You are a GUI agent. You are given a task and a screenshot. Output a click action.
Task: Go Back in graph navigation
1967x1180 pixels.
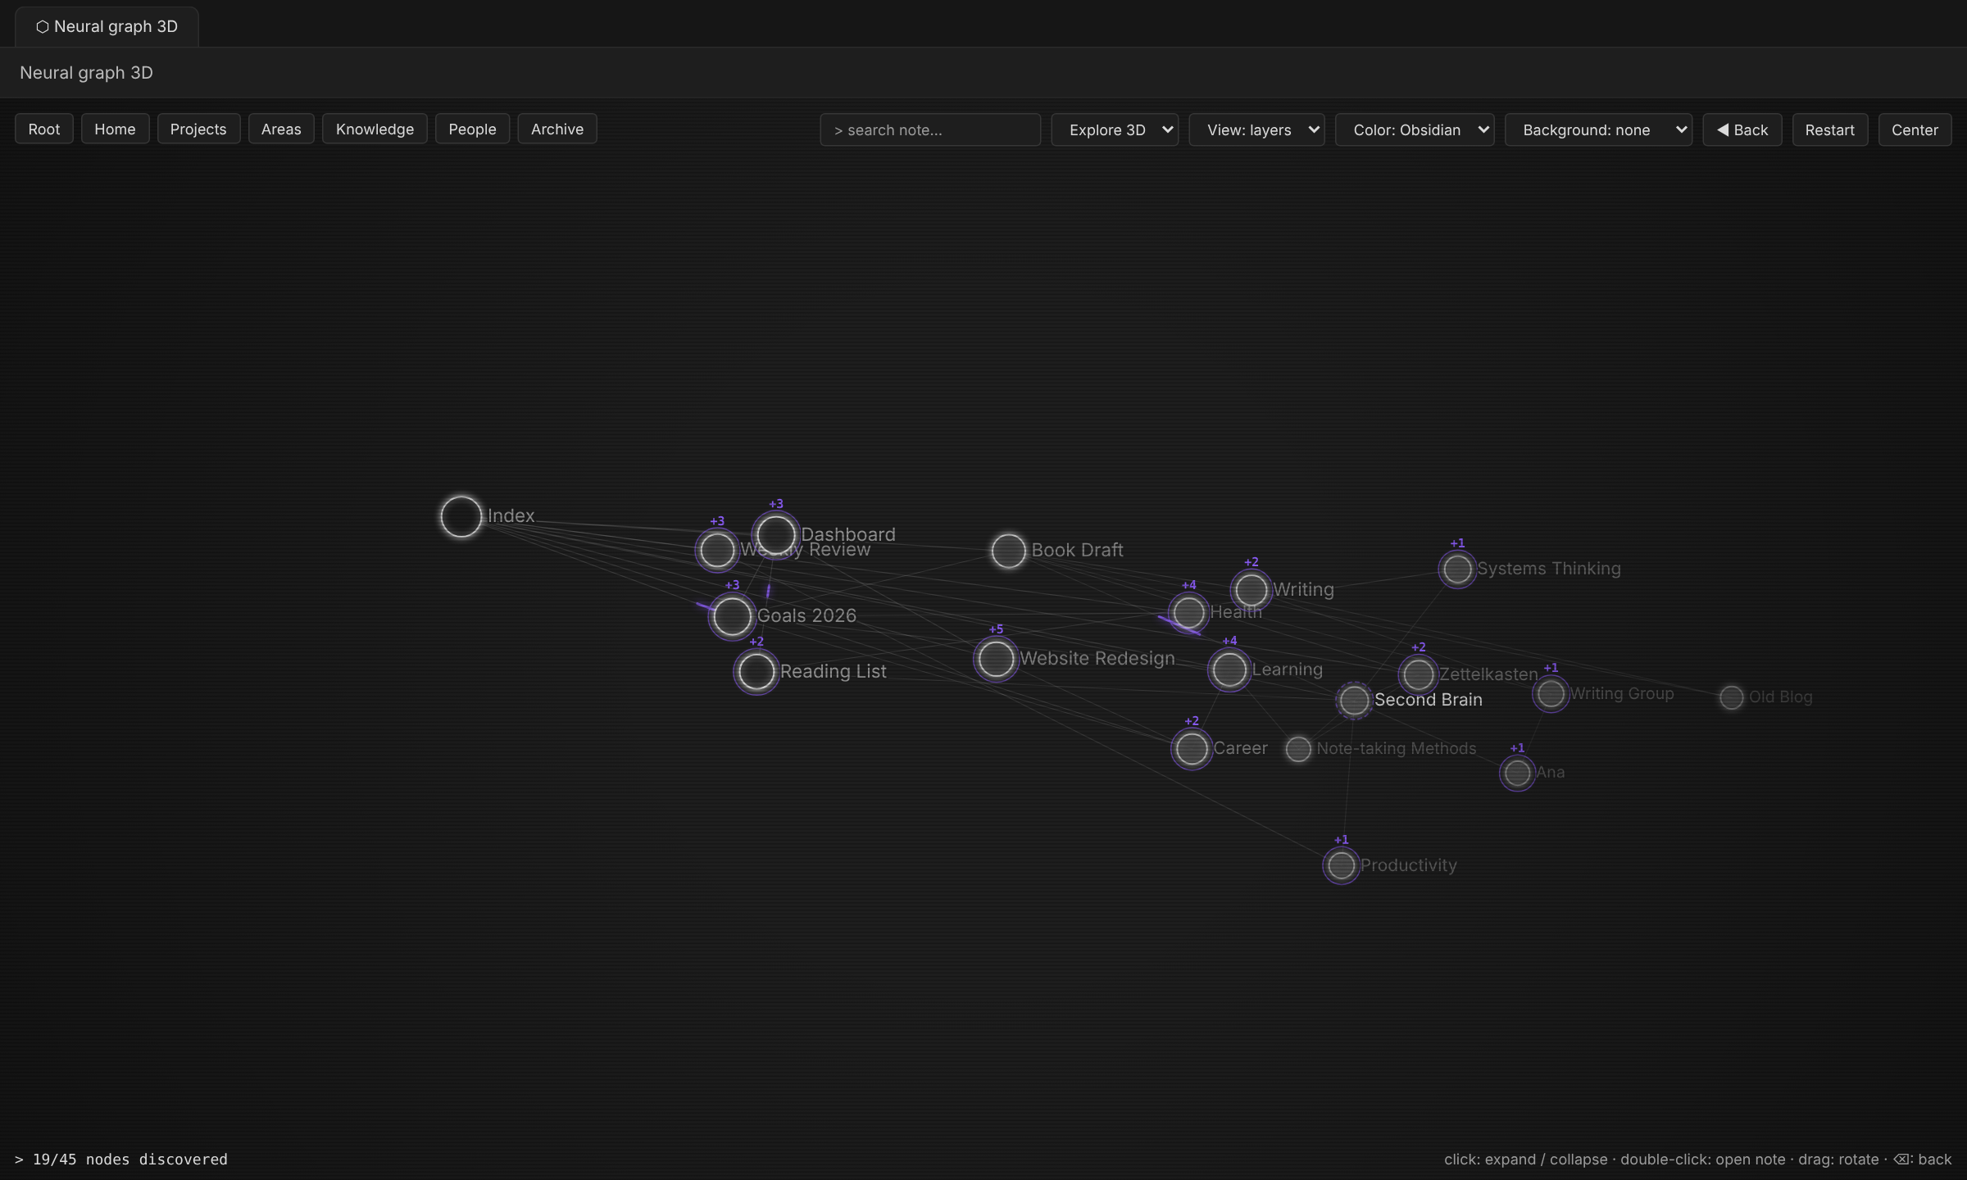tap(1742, 129)
